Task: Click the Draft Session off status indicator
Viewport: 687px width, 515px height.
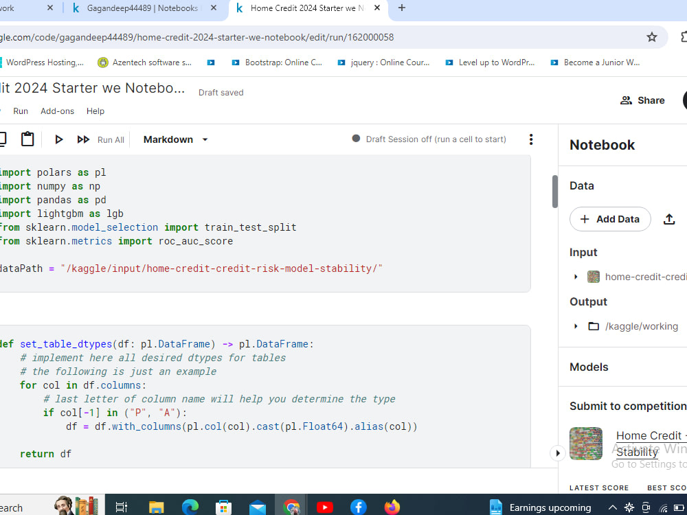Action: [x=429, y=139]
